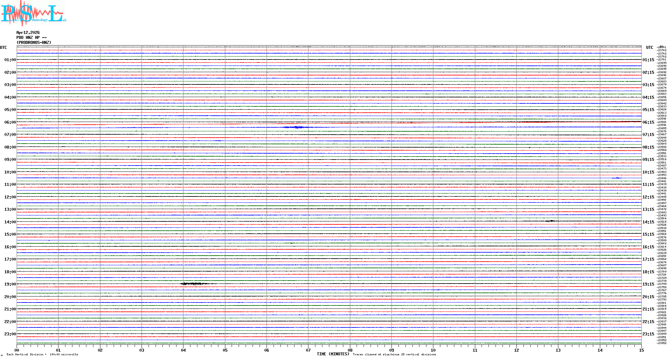Image resolution: width=668 pixels, height=359 pixels.
Task: Click the 23:15 time label on right
Action: tap(648, 334)
